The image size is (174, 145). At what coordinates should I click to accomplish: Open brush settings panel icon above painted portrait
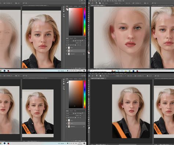click(100, 3)
